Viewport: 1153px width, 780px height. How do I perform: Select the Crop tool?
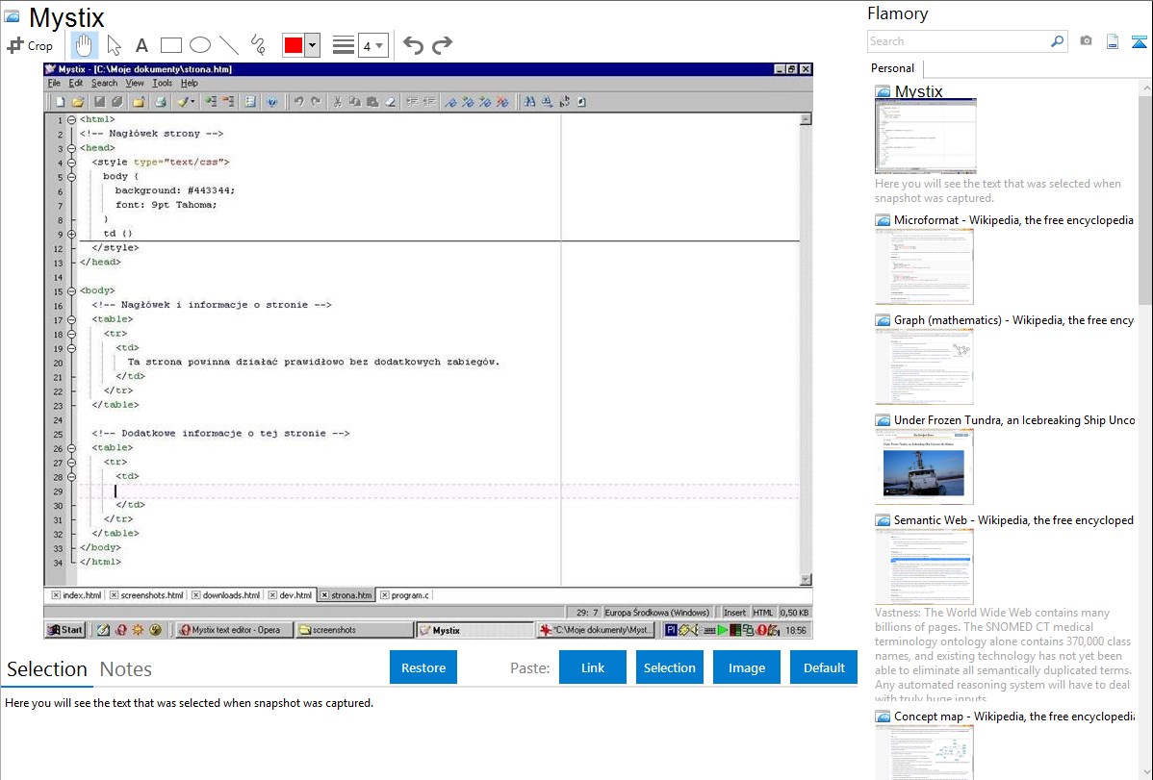coord(30,45)
